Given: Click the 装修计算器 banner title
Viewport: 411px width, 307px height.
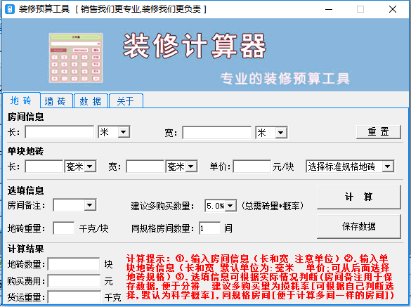Looking at the screenshot, I should pos(195,46).
